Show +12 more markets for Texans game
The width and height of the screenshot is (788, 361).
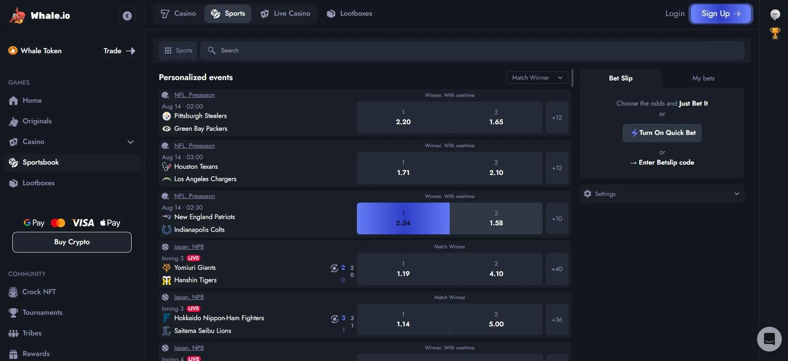(557, 168)
